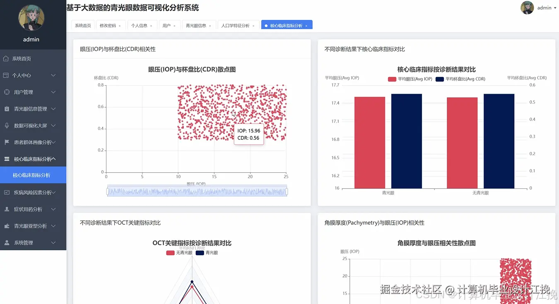Viewport: 559px width, 304px height.
Task: Click the 青光眼 red 平均眼压 bar
Action: (370, 142)
